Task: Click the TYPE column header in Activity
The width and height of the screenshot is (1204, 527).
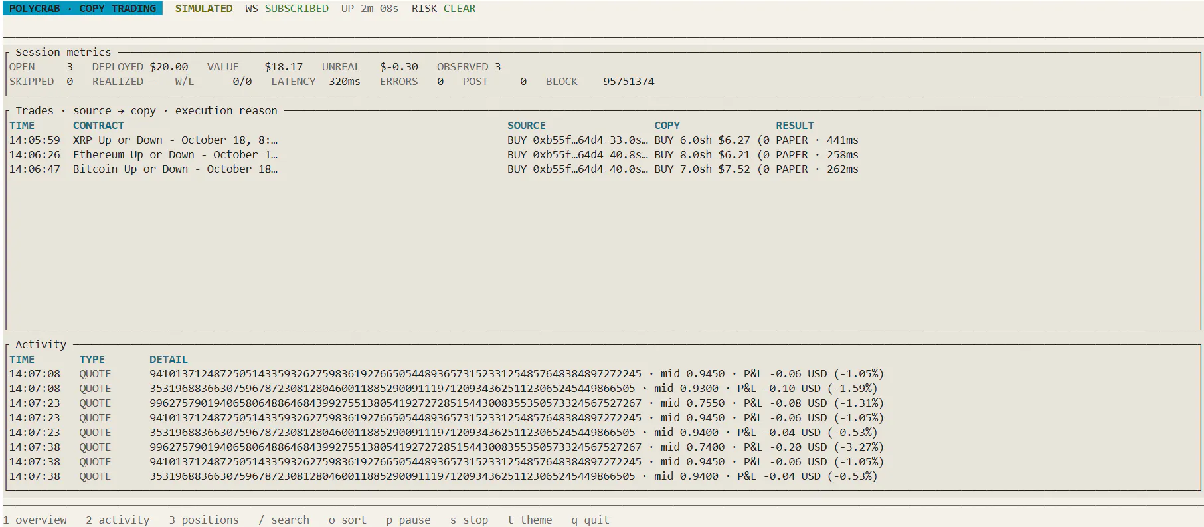Action: point(92,360)
